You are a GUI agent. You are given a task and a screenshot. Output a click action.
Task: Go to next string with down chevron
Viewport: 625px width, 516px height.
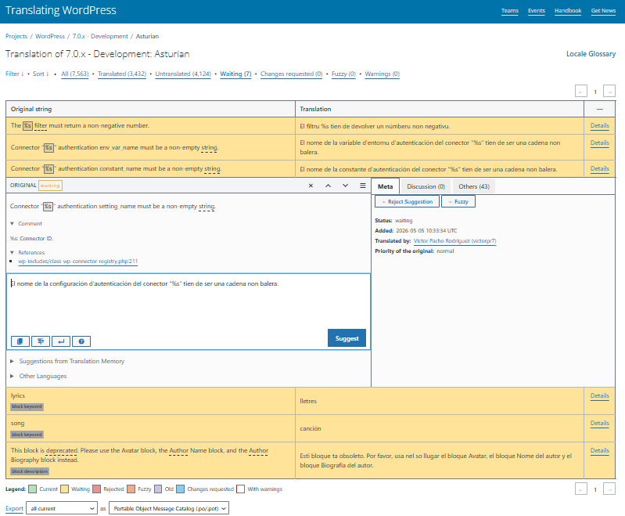click(x=345, y=186)
